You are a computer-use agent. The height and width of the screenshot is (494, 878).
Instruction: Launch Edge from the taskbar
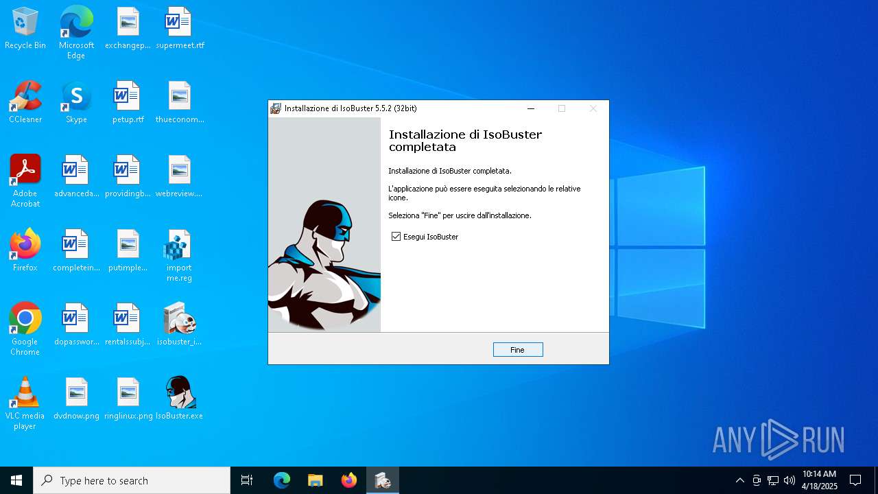[282, 480]
